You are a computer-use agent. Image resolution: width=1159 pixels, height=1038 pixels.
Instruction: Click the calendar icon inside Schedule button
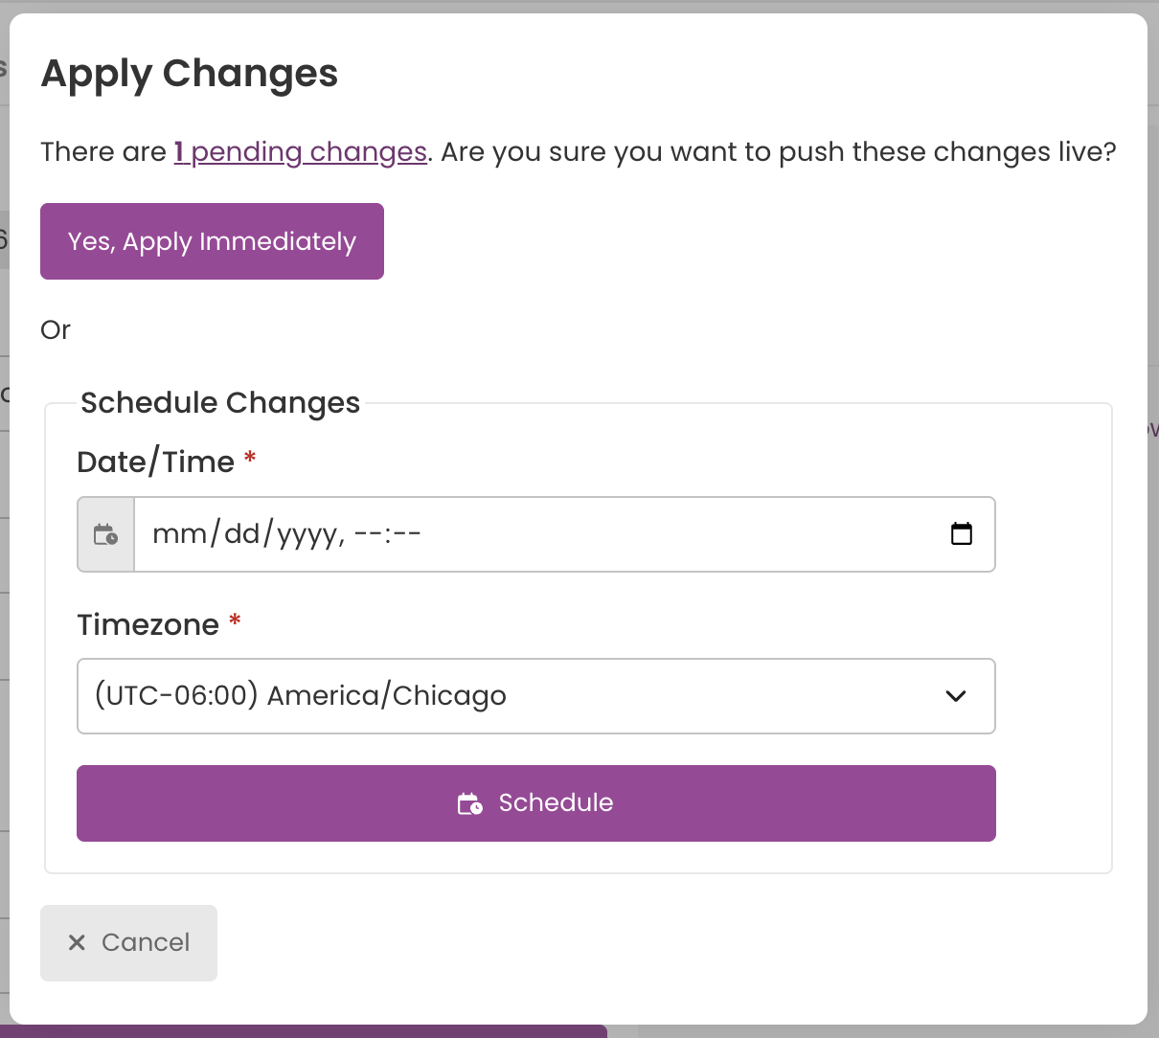[469, 803]
